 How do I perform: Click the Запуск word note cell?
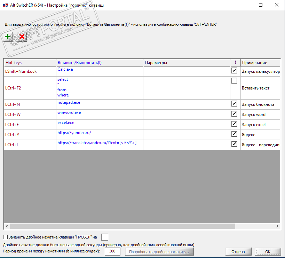point(260,115)
